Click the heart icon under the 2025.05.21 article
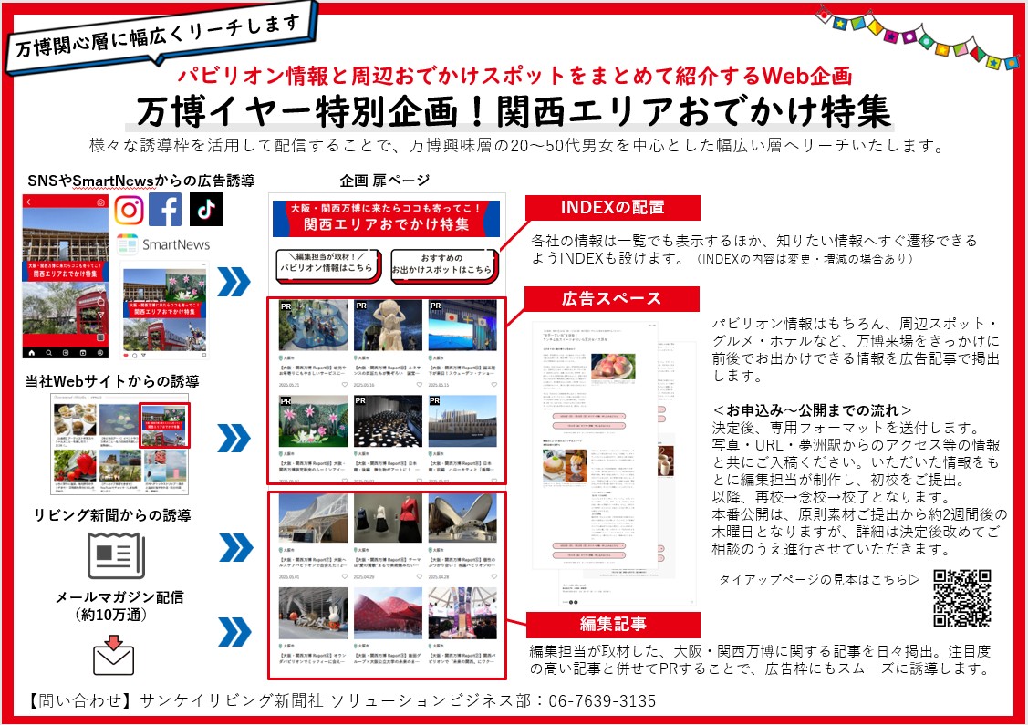Viewport: 1028px width, 725px height. click(x=345, y=385)
